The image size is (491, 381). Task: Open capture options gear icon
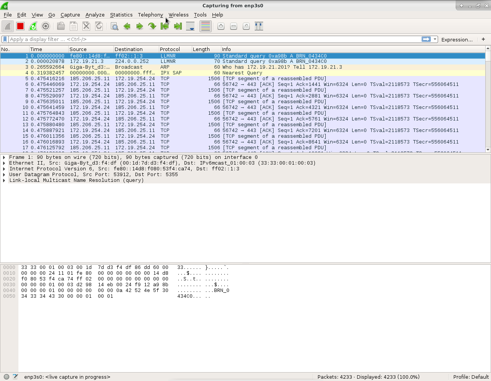[x=46, y=26]
